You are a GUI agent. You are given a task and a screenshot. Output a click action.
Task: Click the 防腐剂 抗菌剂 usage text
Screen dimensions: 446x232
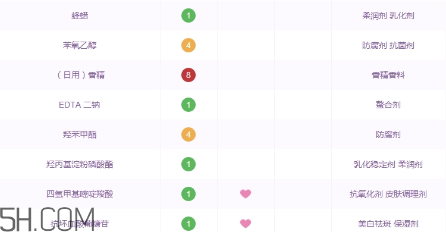click(x=388, y=45)
